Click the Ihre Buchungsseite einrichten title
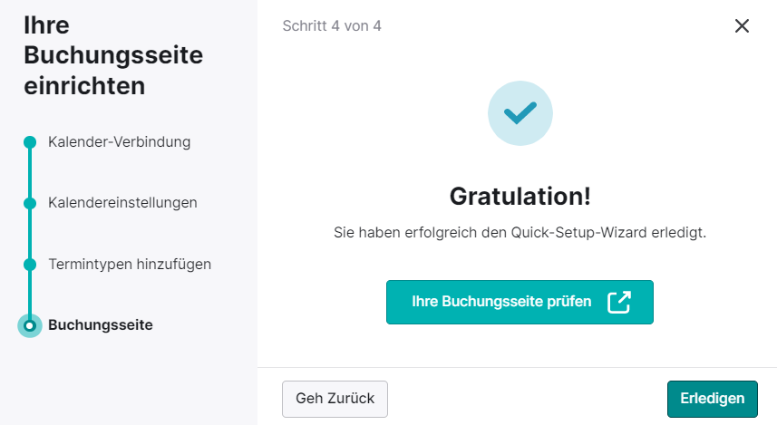Screen dimensions: 777x425 pyautogui.click(x=113, y=55)
